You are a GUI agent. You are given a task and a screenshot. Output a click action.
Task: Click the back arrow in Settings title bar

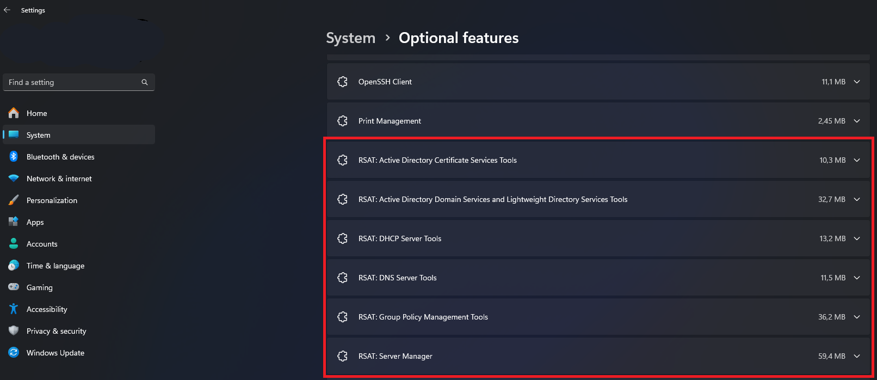point(7,10)
